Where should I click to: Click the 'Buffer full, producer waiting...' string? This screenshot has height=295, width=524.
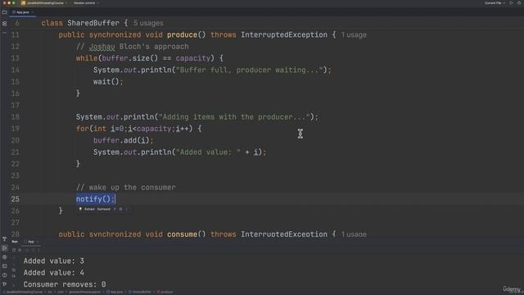click(x=249, y=70)
